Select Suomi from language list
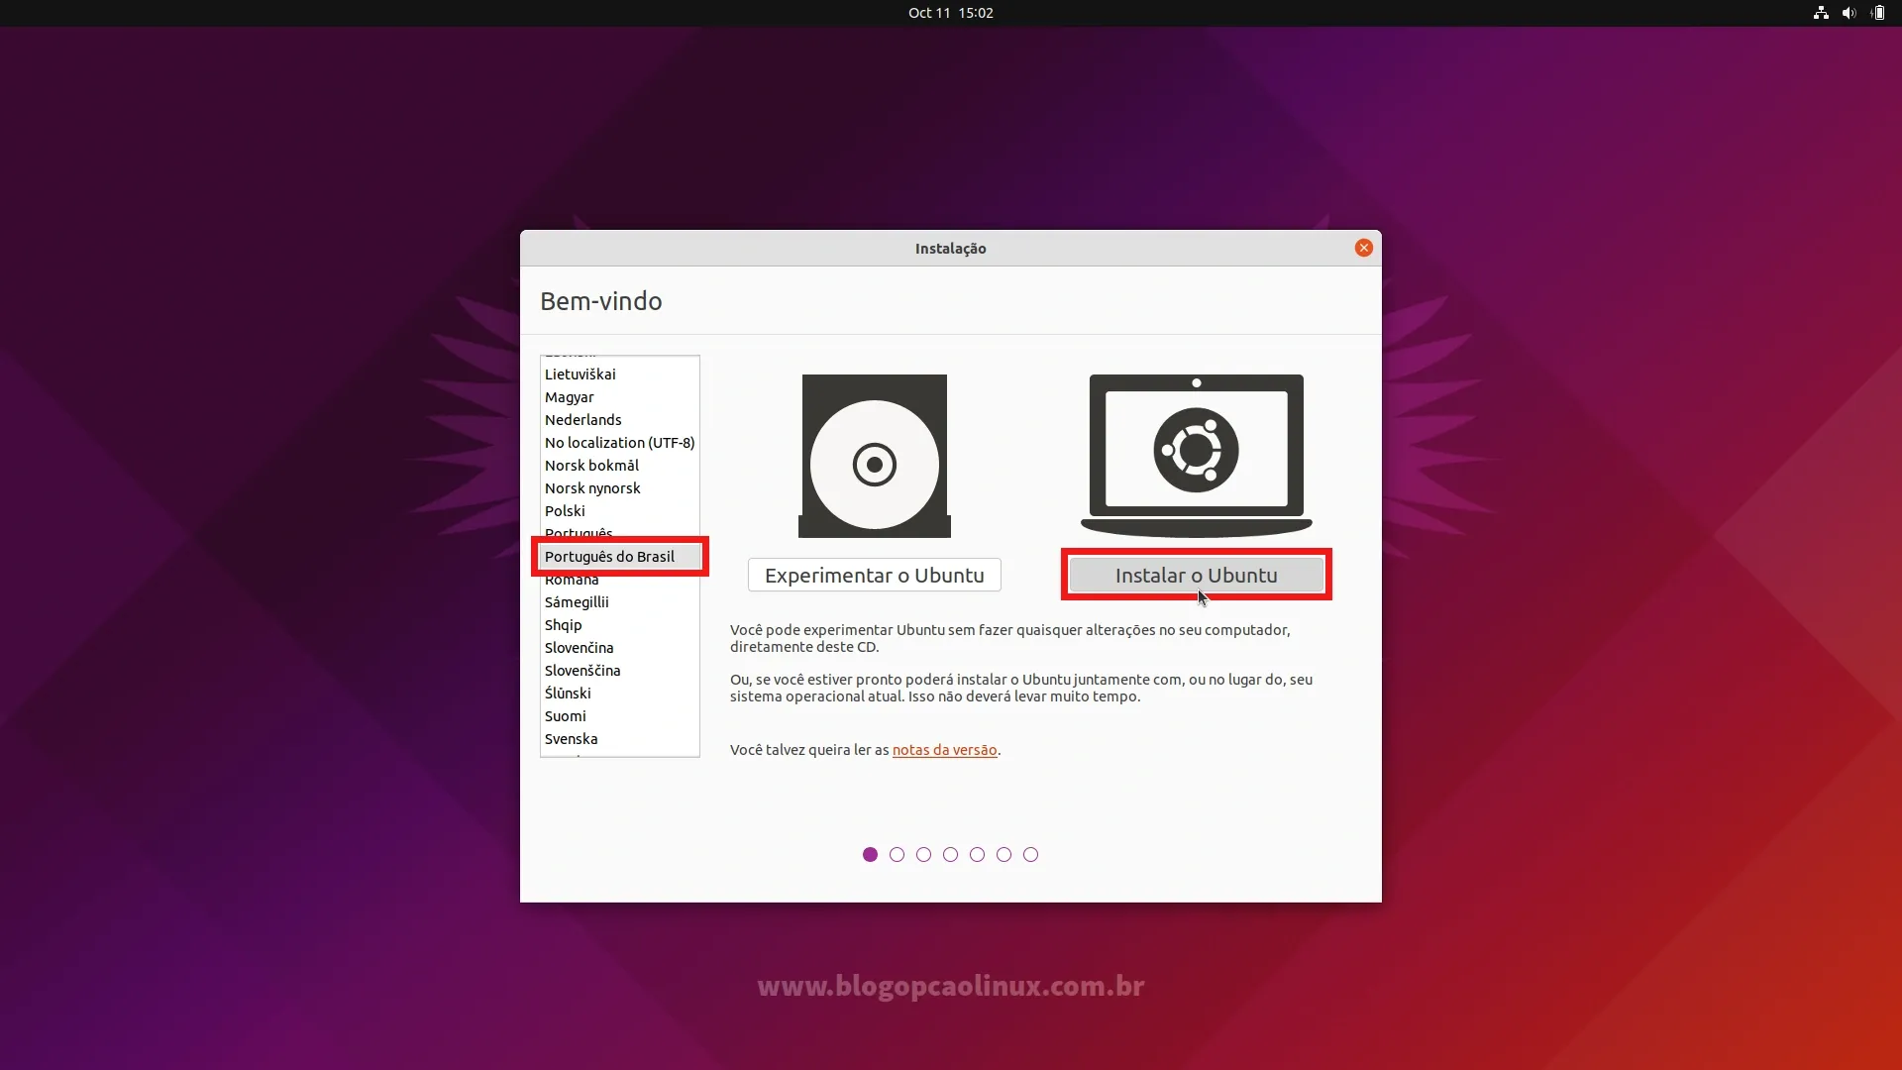 click(x=565, y=714)
